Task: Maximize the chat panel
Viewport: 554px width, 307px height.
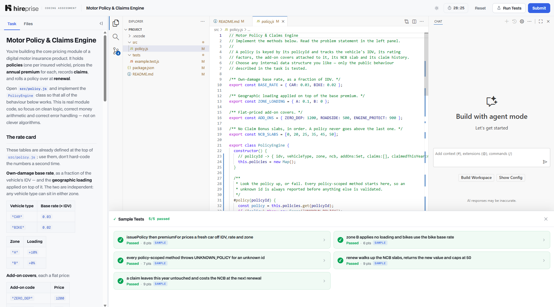Action: point(541,21)
